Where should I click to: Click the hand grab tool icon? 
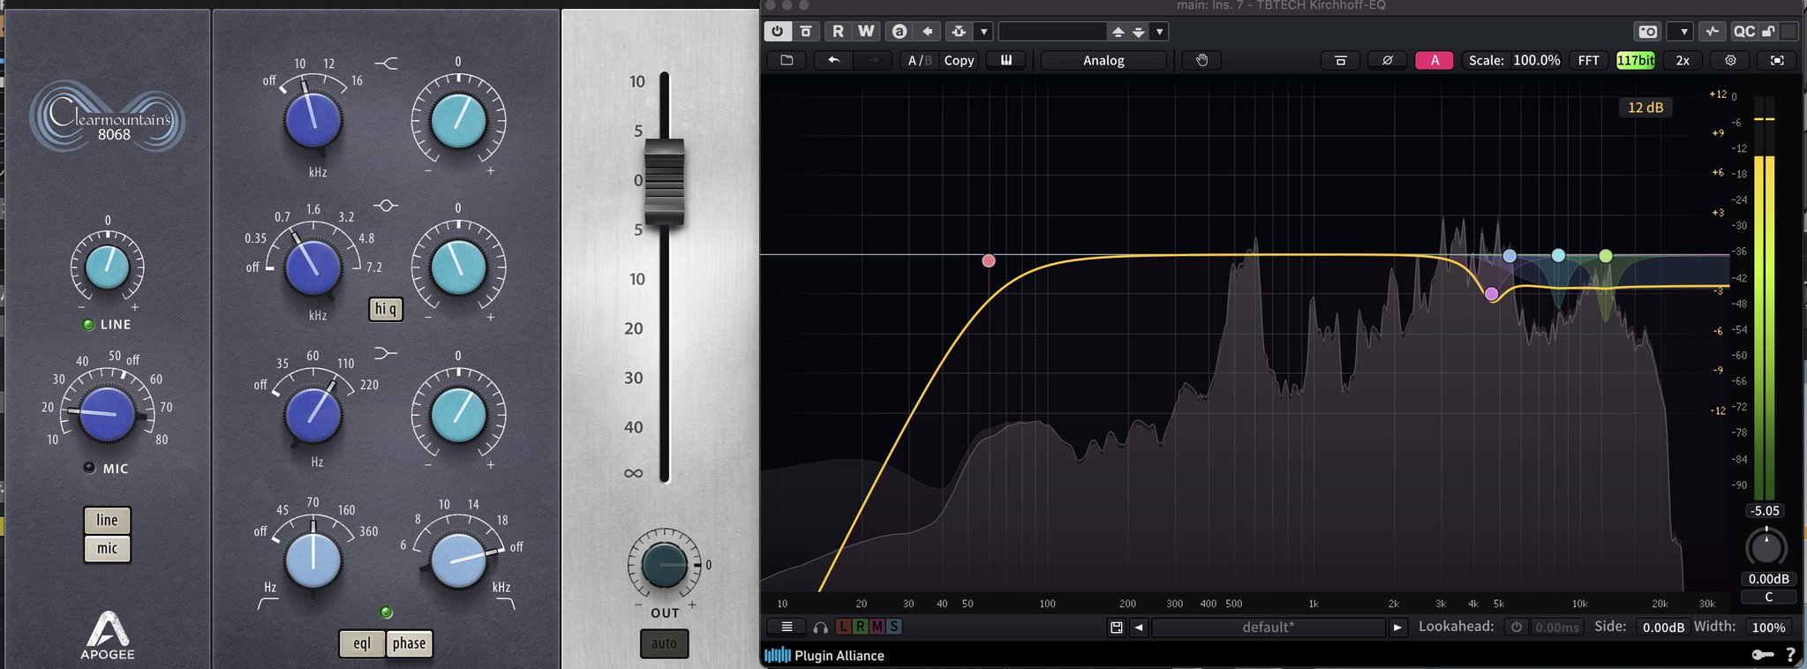[x=1201, y=60]
